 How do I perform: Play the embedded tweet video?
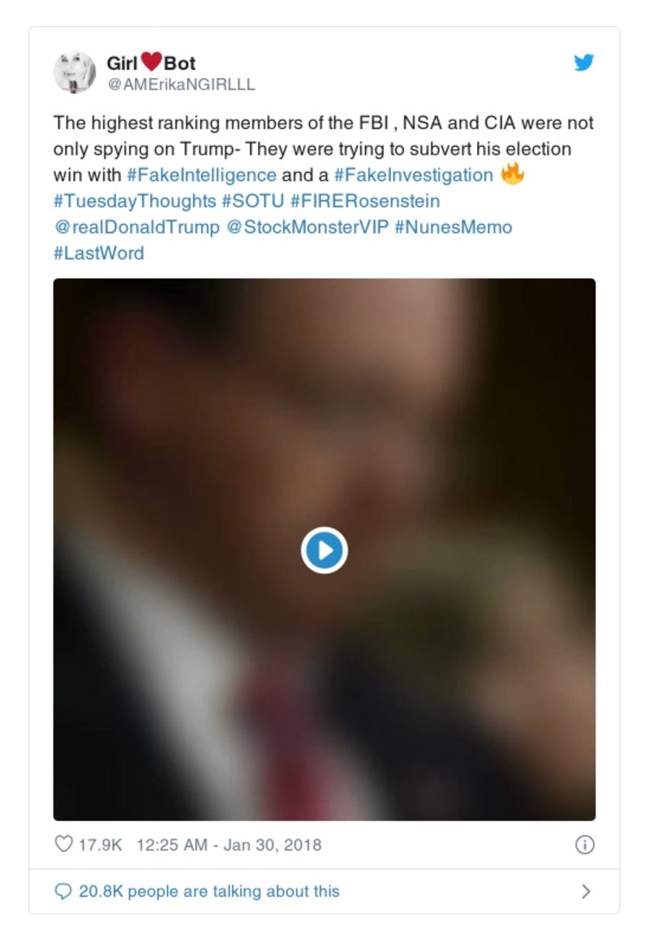pos(324,550)
